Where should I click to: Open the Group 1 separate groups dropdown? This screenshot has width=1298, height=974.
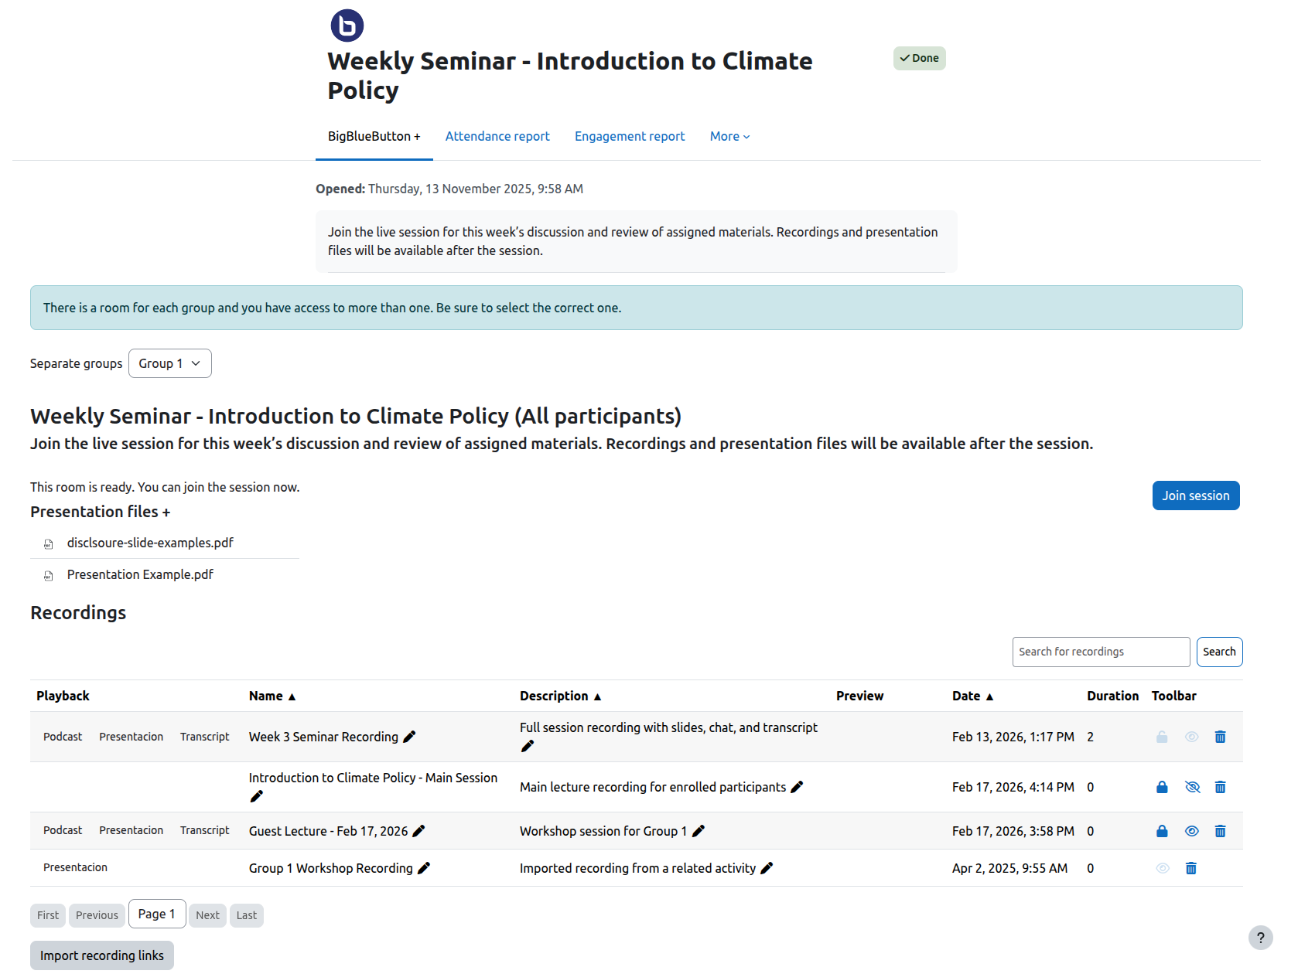click(x=169, y=363)
